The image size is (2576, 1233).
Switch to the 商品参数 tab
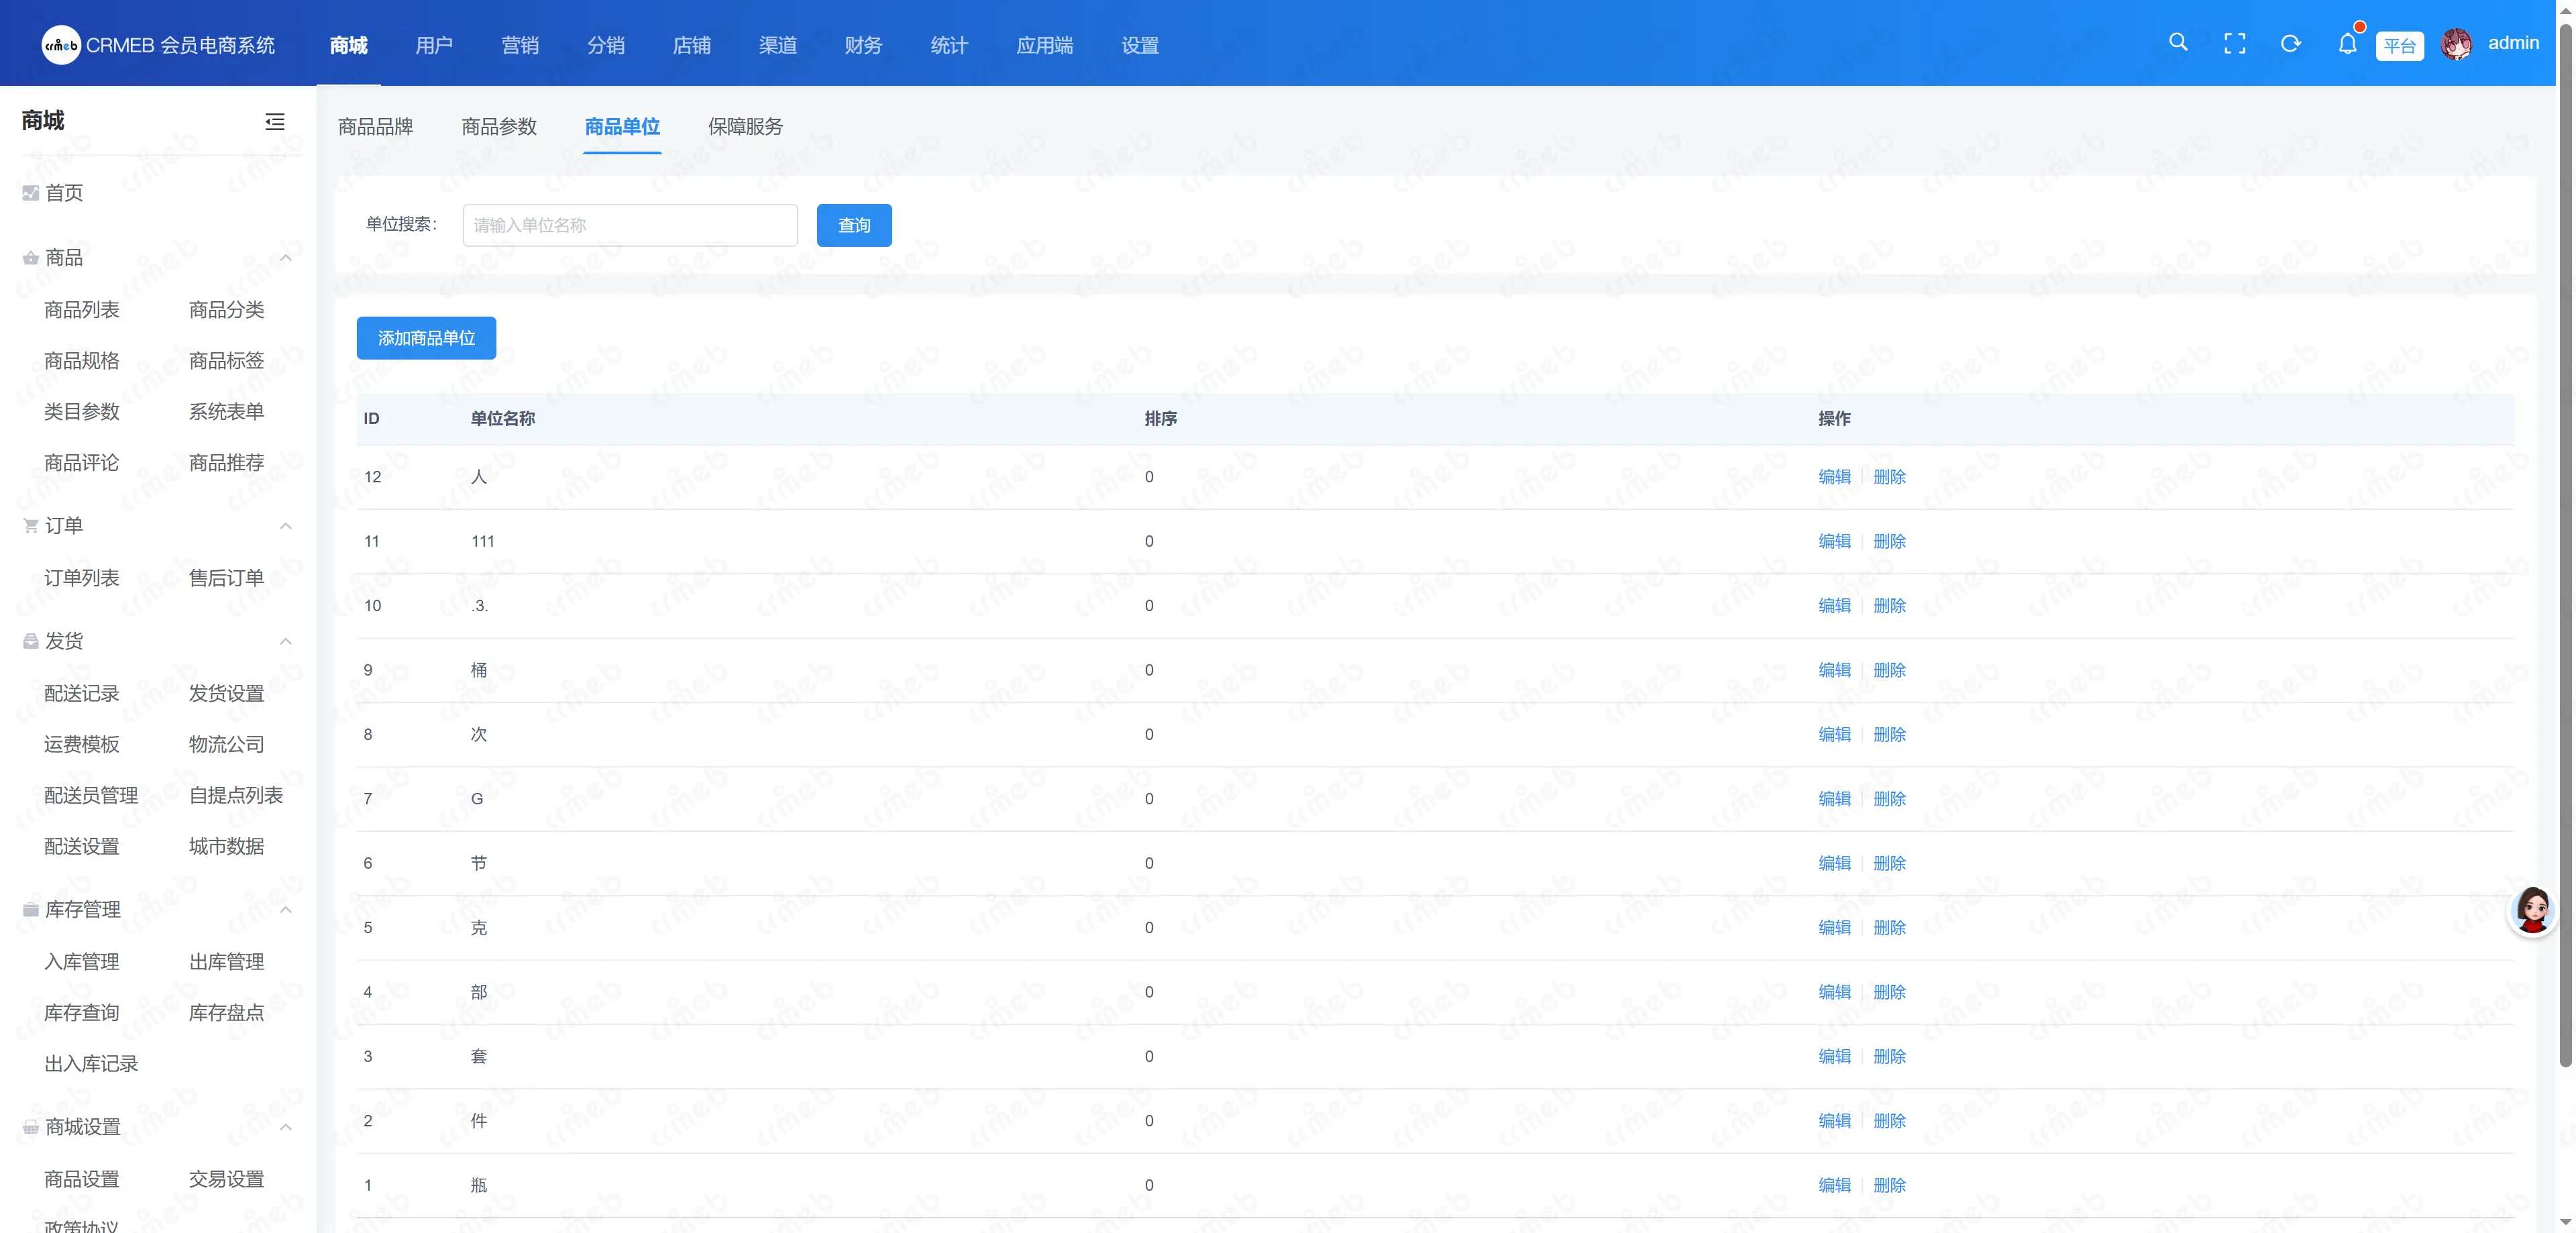[499, 127]
